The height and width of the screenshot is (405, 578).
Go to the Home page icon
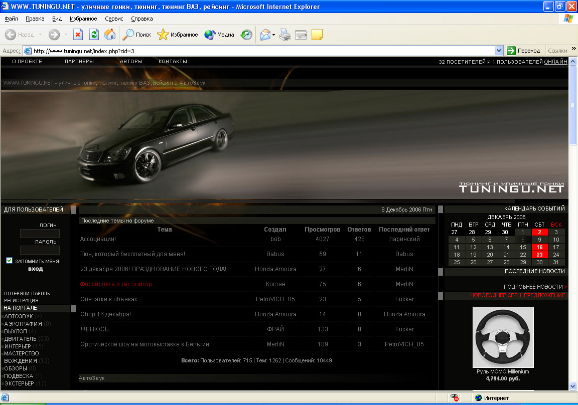click(x=110, y=35)
